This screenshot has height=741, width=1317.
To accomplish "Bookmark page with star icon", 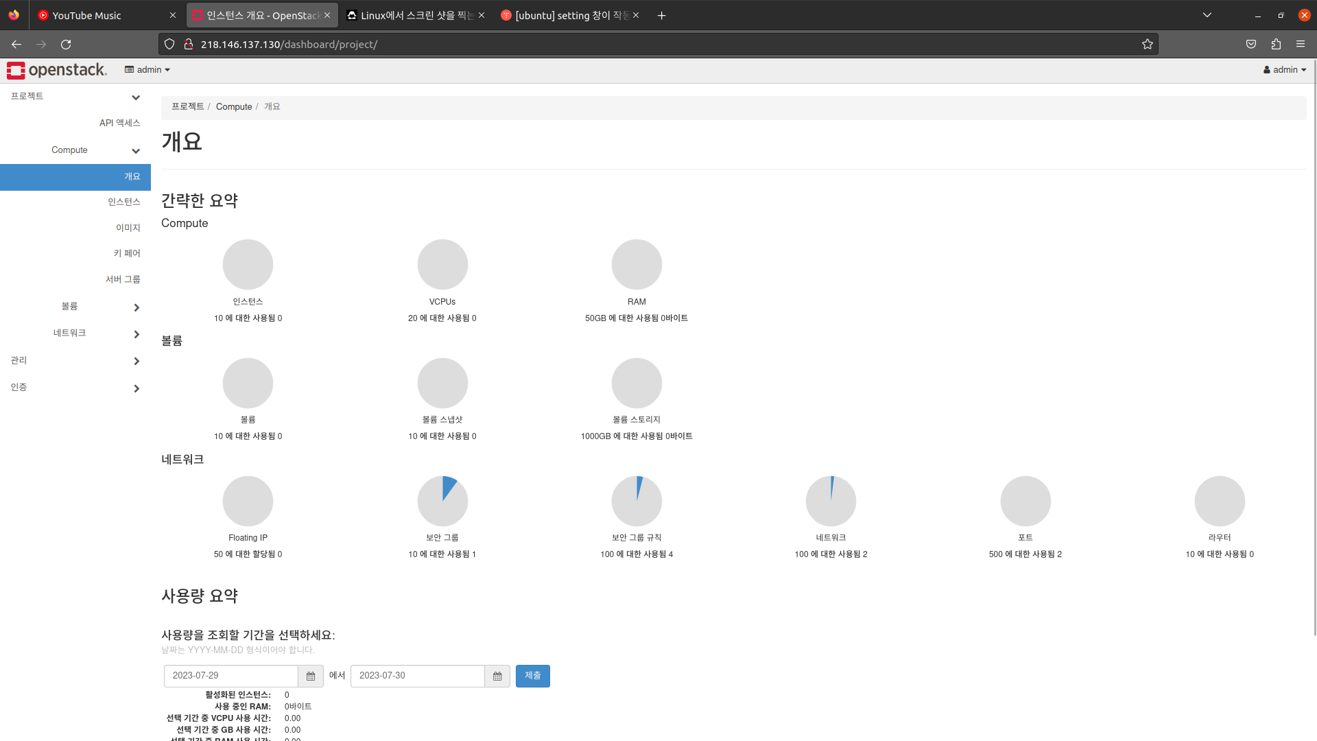I will click(1148, 45).
